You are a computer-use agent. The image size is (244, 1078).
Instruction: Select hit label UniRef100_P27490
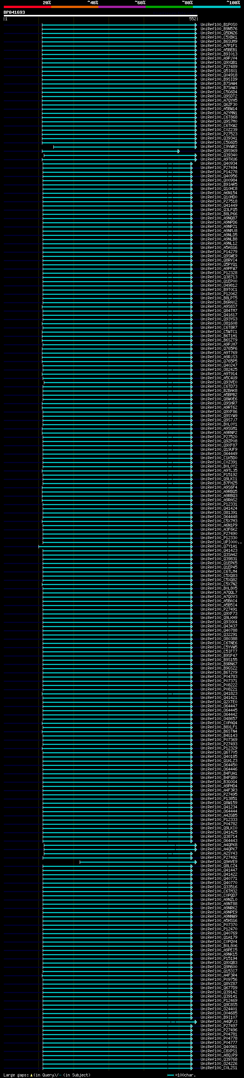[x=219, y=533]
